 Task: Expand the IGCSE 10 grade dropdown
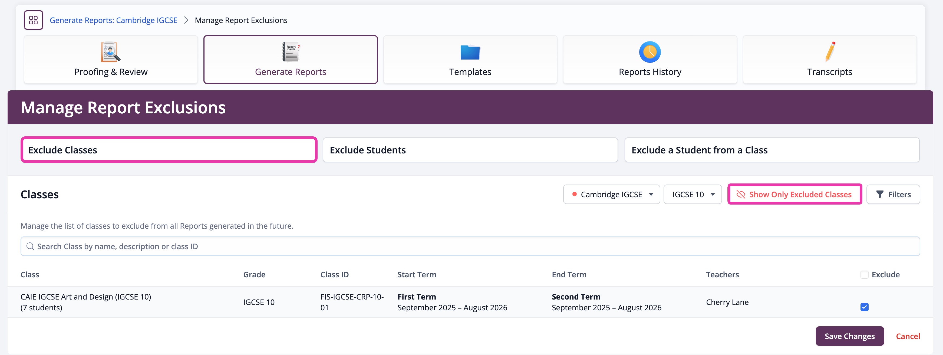(692, 194)
